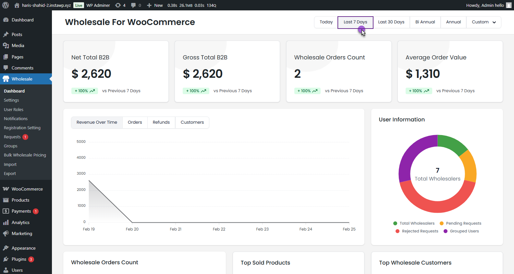514x274 pixels.
Task: Open Plugins in the sidebar
Action: click(x=19, y=259)
